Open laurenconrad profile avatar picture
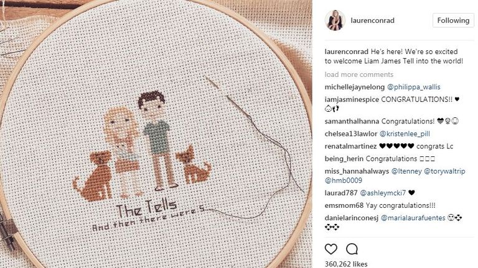This screenshot has height=268, width=478. [x=335, y=20]
